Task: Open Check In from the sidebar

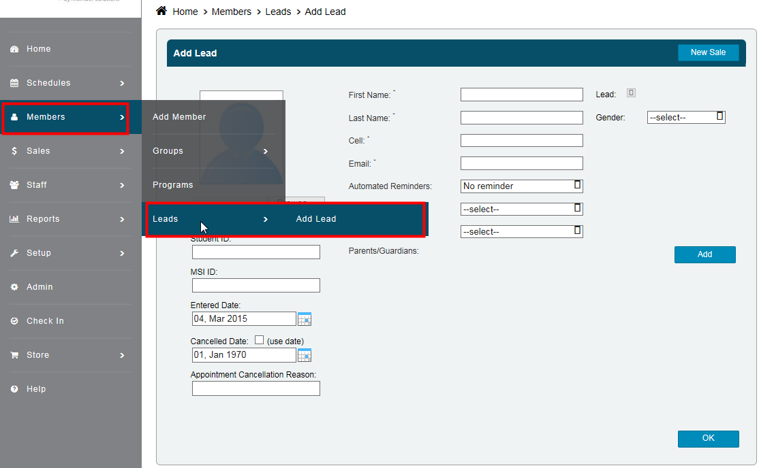Action: (x=45, y=321)
